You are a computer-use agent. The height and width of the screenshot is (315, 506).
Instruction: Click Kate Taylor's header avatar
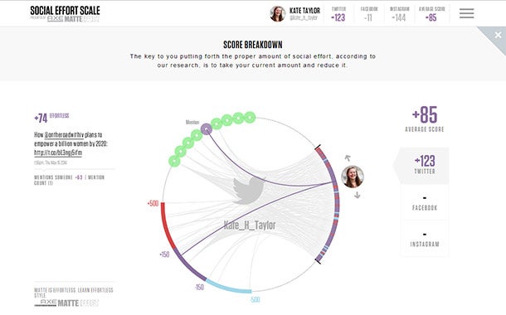coord(278,14)
